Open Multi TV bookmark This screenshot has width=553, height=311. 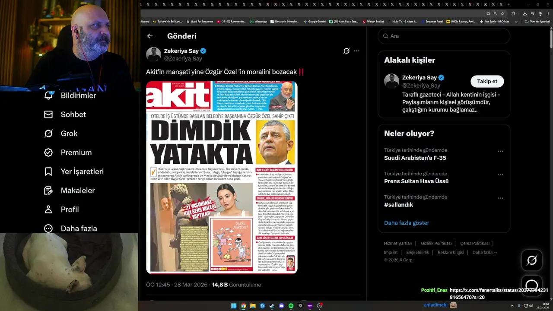coord(403,22)
